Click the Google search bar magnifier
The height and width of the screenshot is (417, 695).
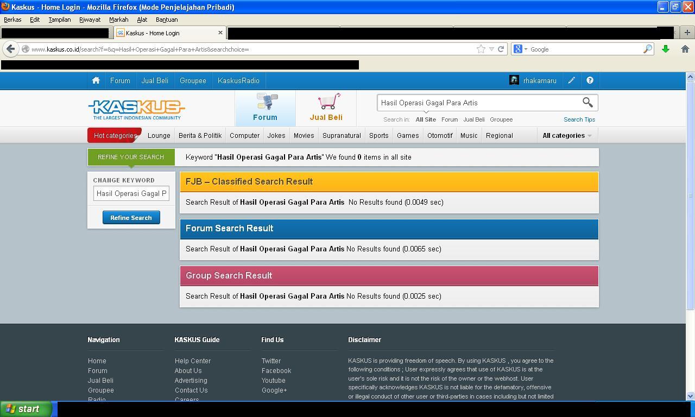[x=648, y=49]
